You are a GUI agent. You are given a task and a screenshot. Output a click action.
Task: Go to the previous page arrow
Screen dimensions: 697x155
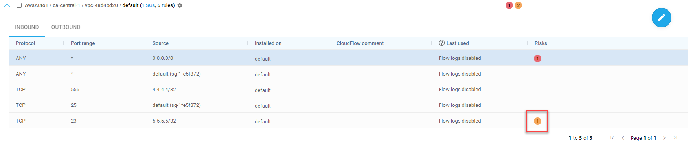(x=623, y=138)
